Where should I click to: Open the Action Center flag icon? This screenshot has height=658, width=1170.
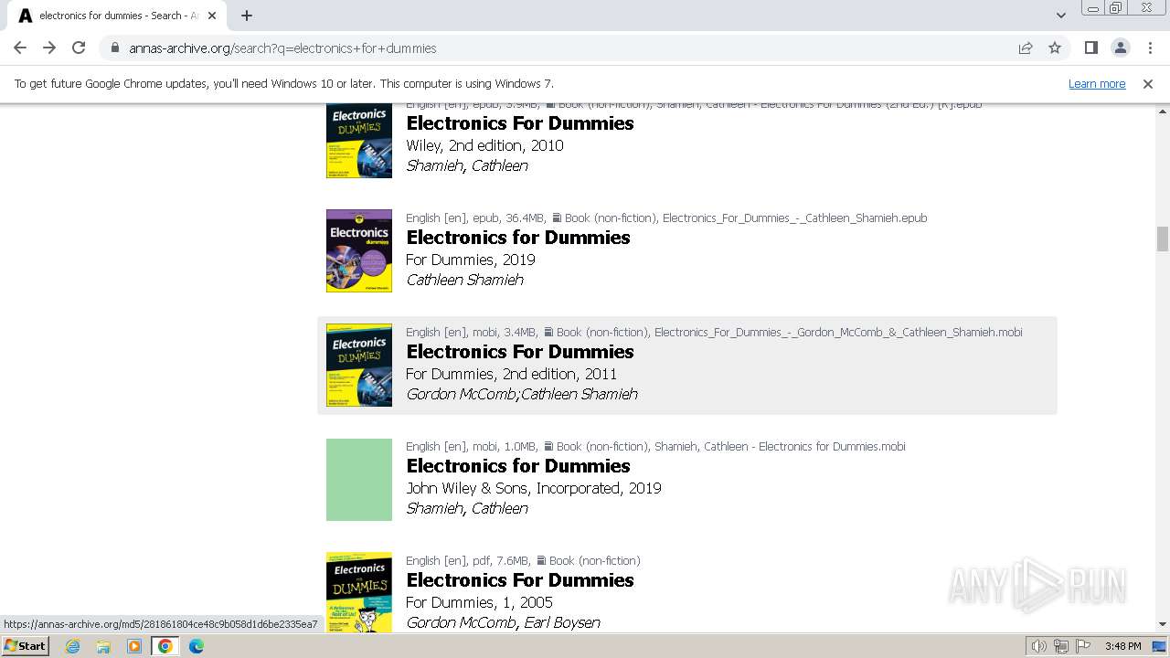point(1082,646)
